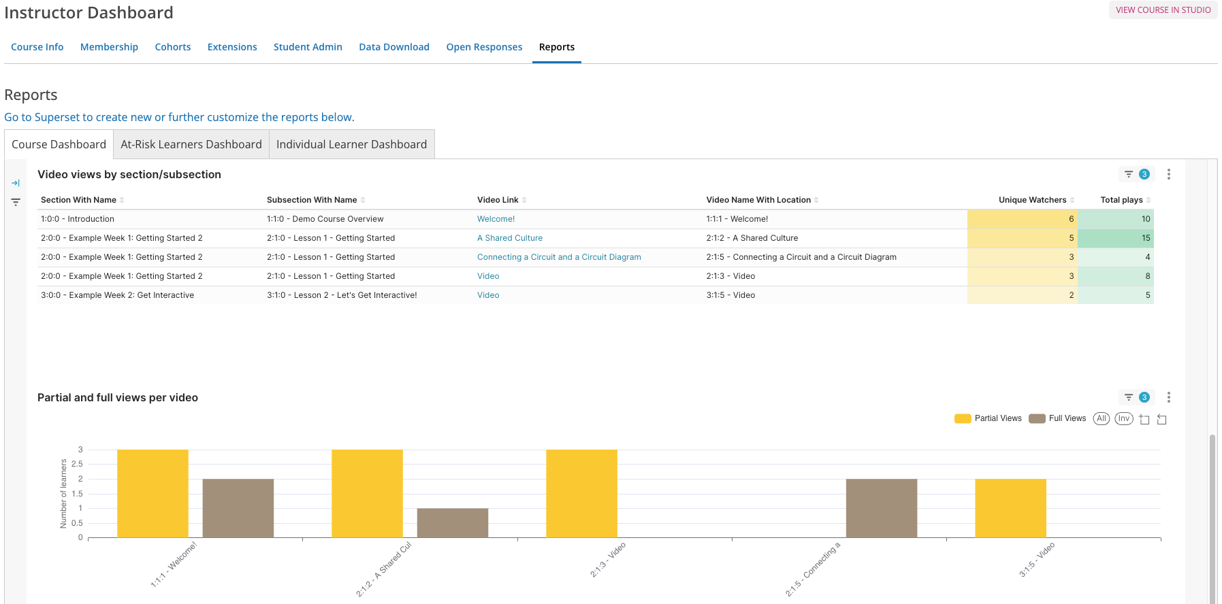The width and height of the screenshot is (1222, 604).
Task: Switch to At-Risk Learners Dashboard tab
Action: pyautogui.click(x=191, y=144)
